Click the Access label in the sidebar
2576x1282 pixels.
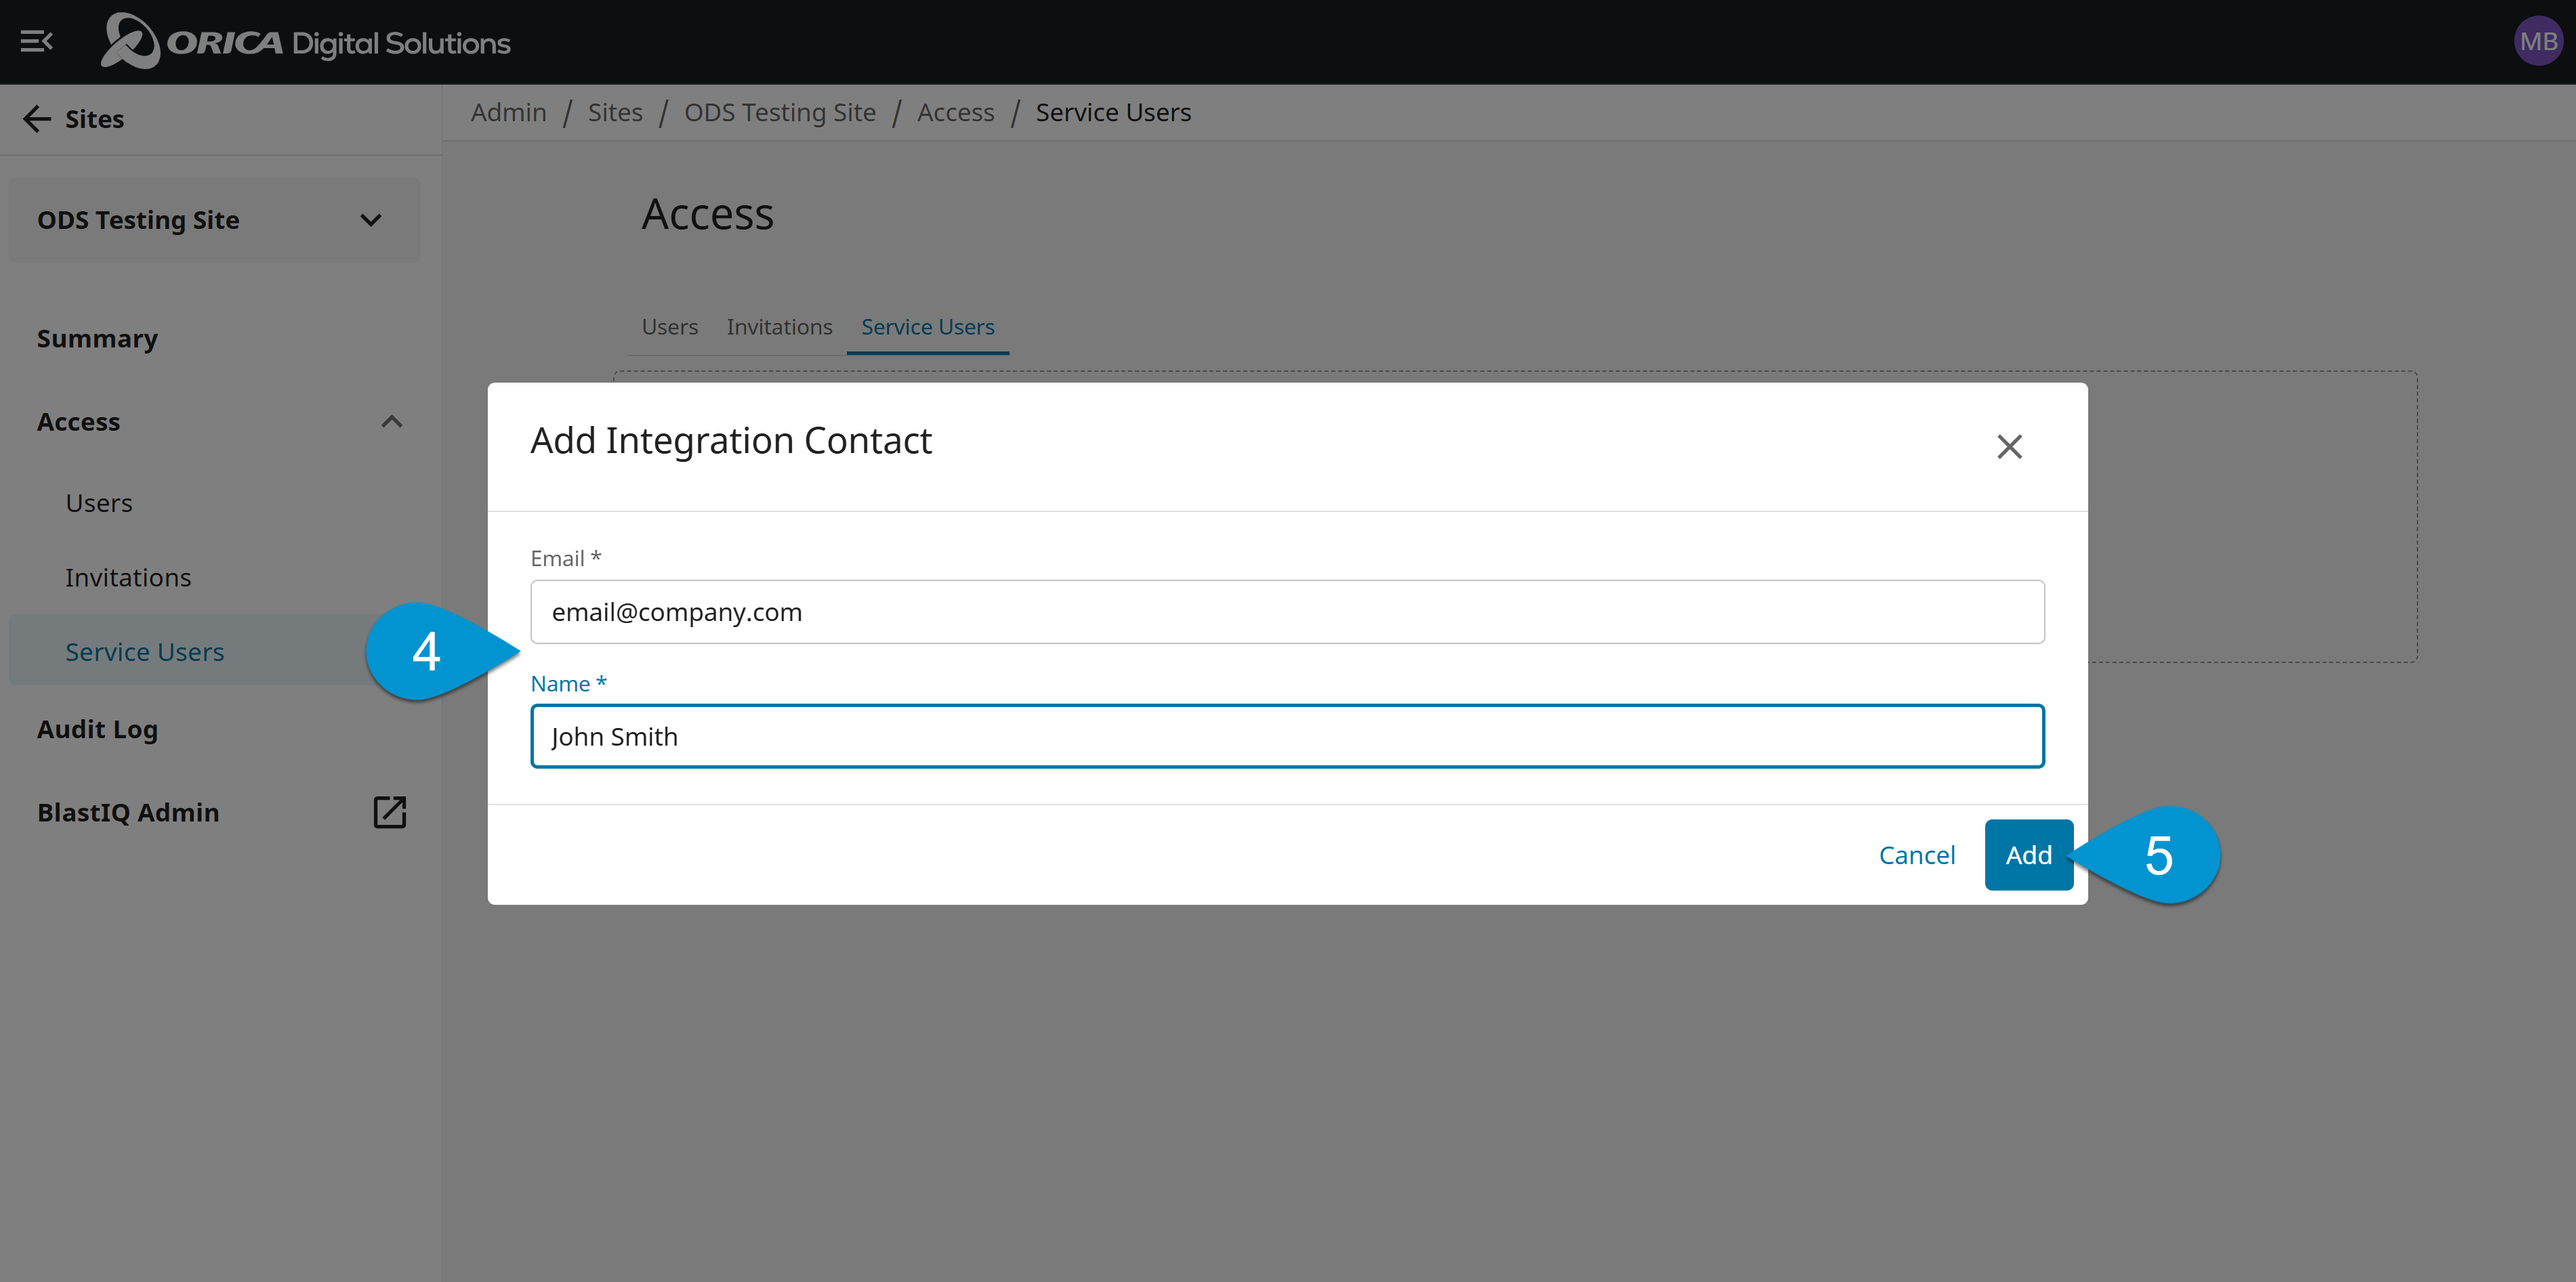(78, 422)
